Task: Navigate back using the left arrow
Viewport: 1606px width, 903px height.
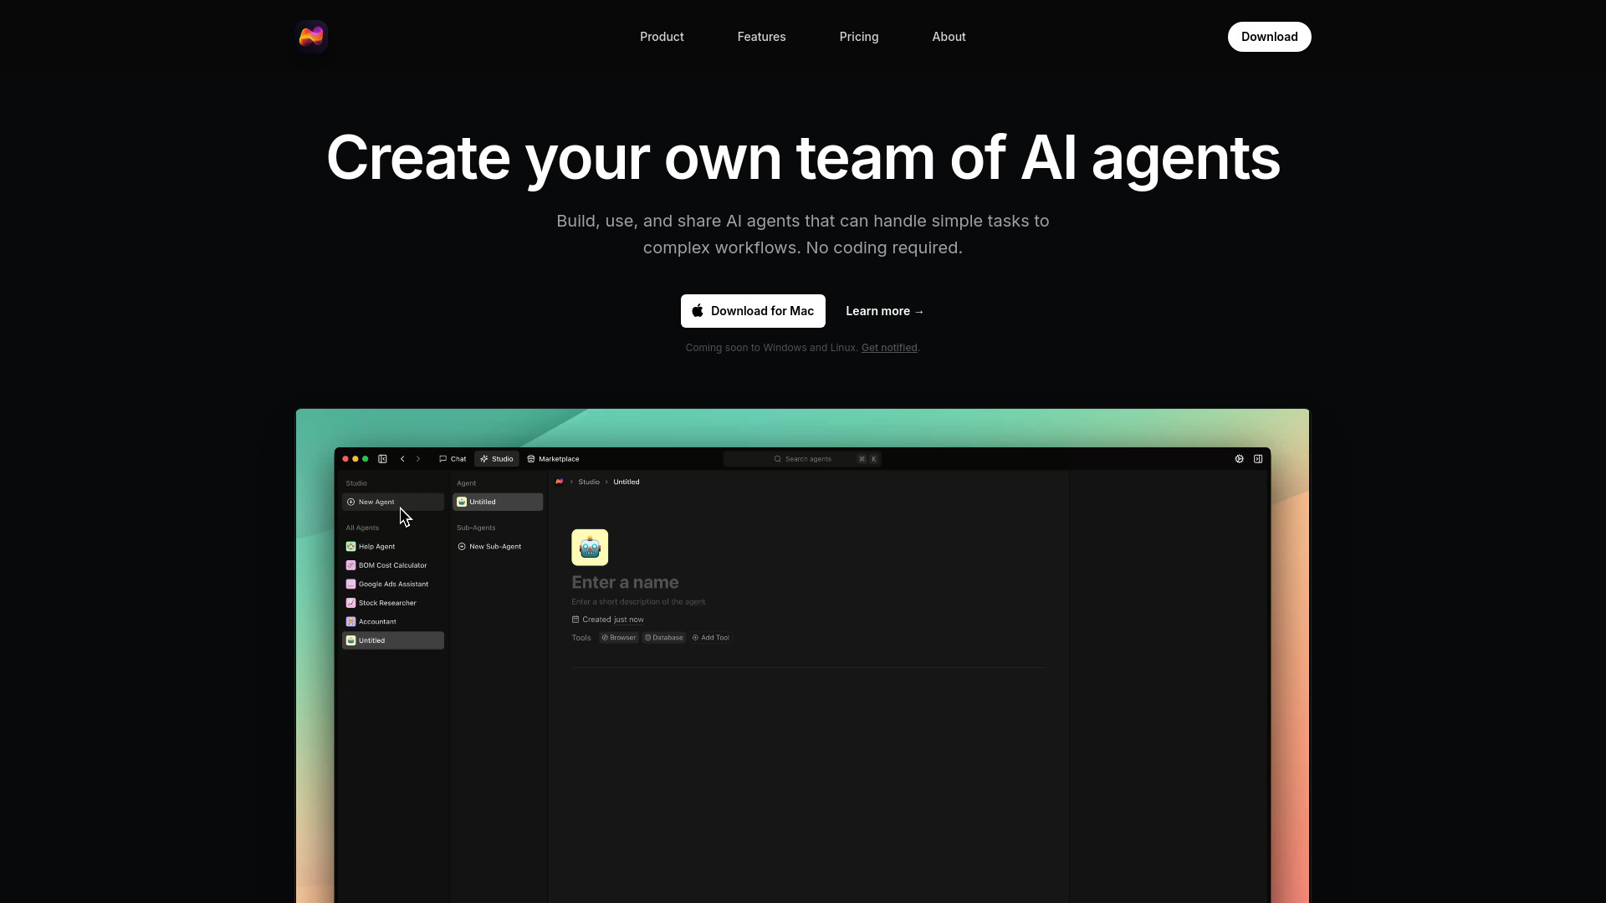Action: (x=402, y=458)
